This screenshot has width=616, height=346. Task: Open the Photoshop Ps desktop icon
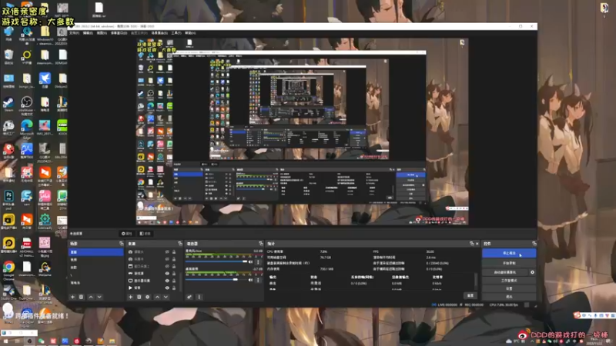[x=8, y=198]
